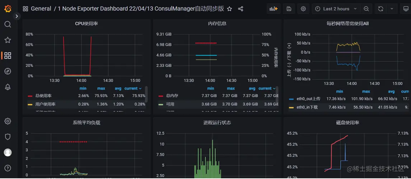Sort network legend by avg column

391,91
